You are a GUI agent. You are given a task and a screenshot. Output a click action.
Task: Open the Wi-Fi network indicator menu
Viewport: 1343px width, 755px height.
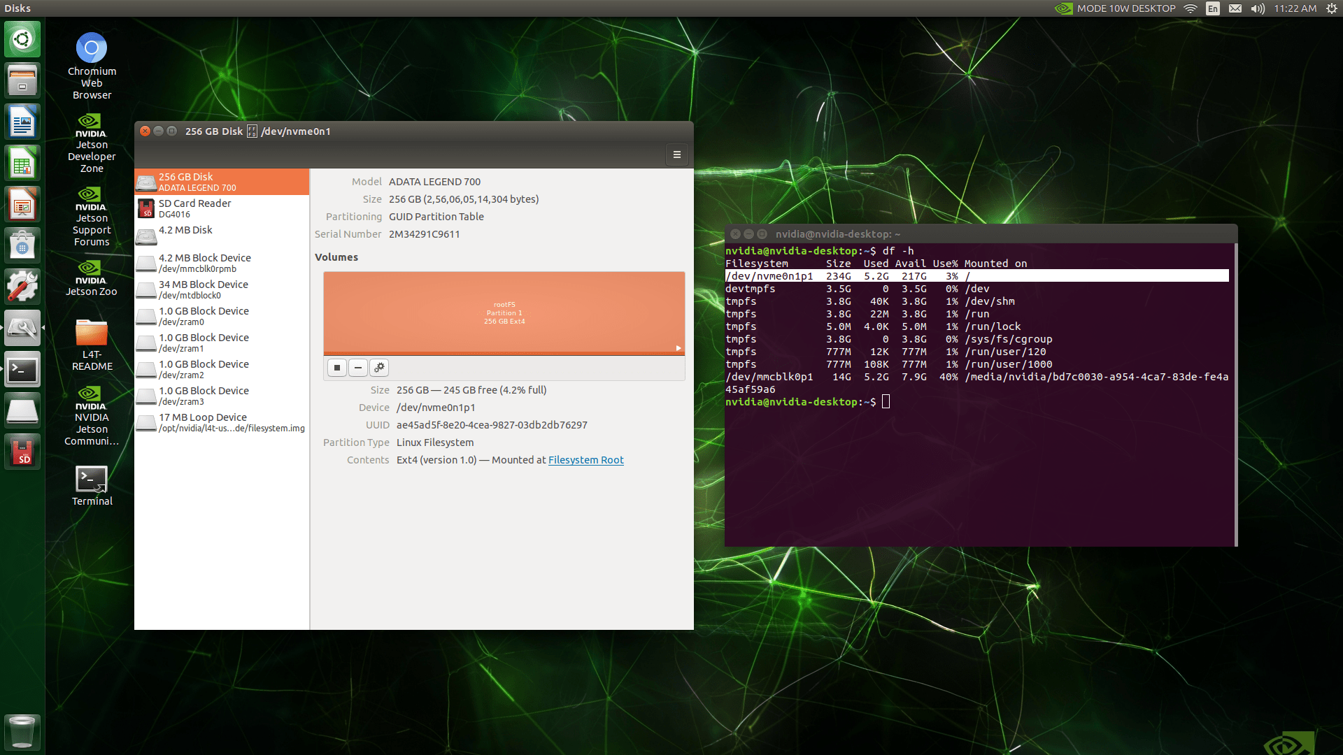(x=1191, y=8)
